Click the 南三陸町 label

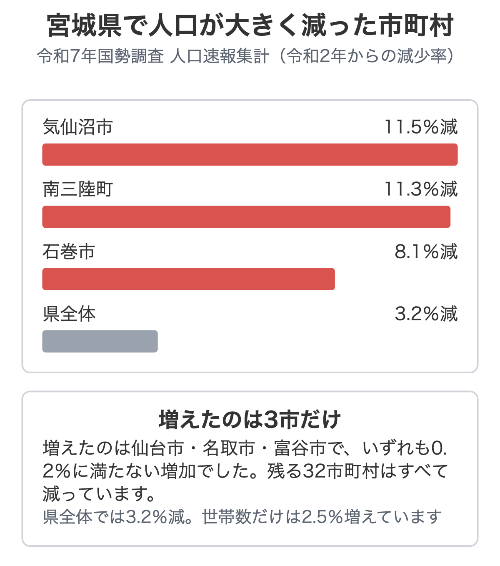pos(78,189)
